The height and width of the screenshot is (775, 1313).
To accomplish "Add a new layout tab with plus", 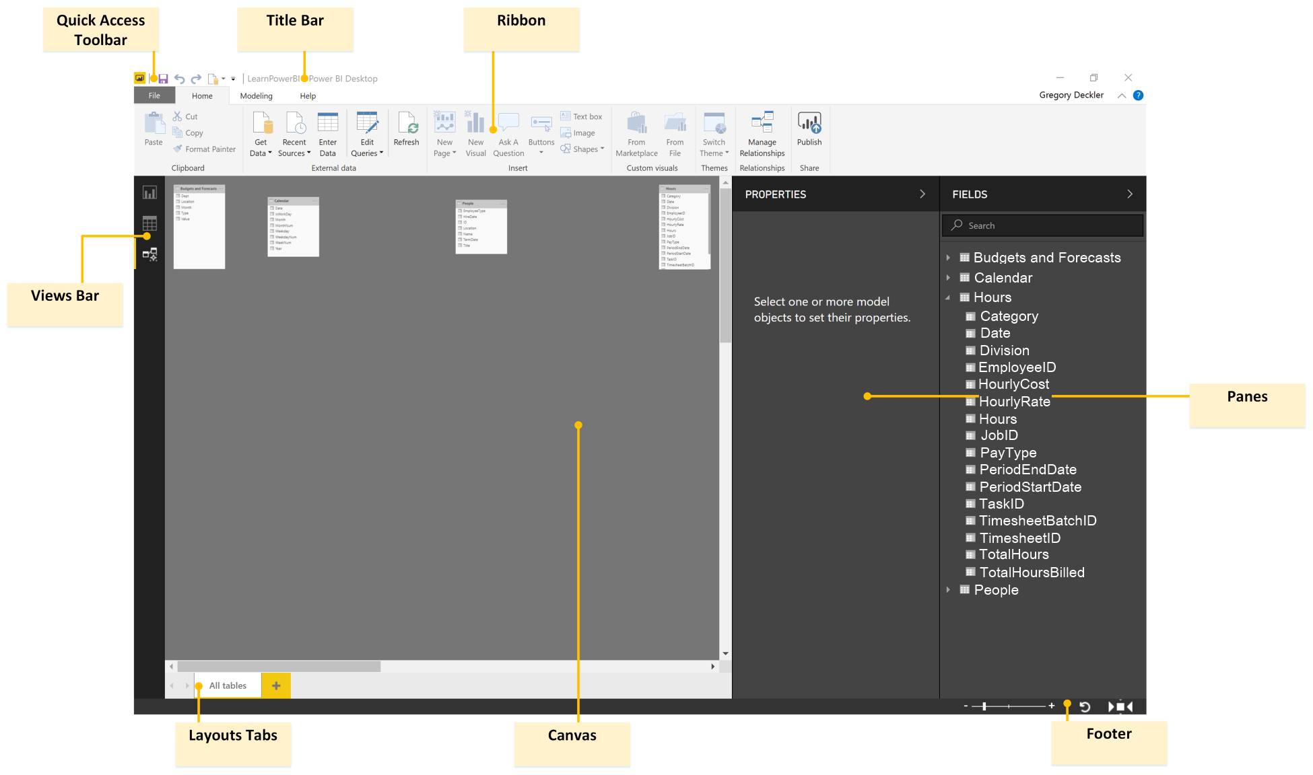I will point(276,686).
